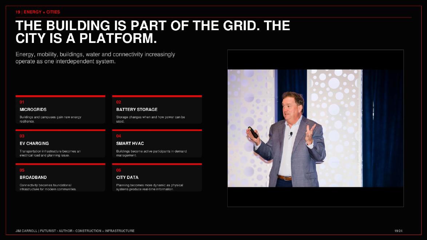Click the "06" number above City Data
Viewport: 427px width, 240px height.
[x=119, y=170]
